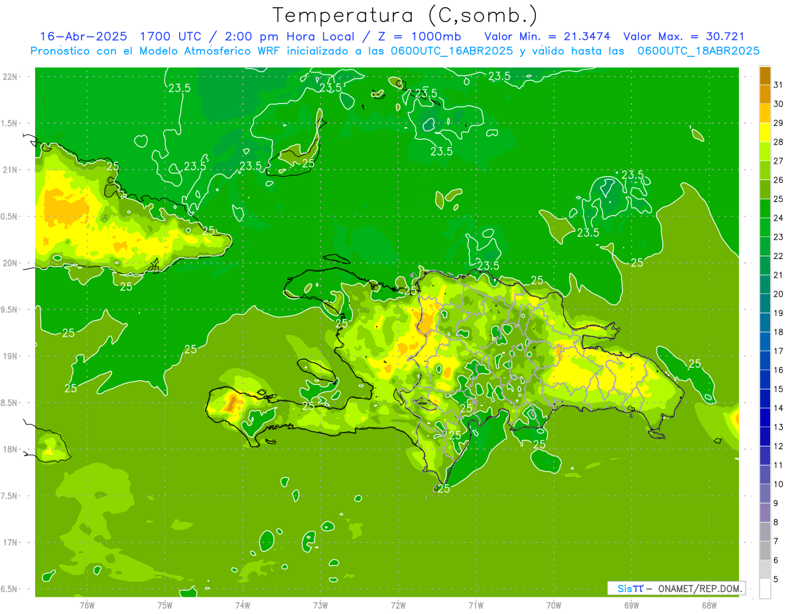Image resolution: width=796 pixels, height=614 pixels.
Task: Click the legend label "17"
Action: coord(779,351)
